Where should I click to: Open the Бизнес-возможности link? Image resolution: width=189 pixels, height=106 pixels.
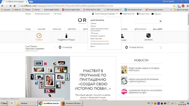[x=43, y=14]
